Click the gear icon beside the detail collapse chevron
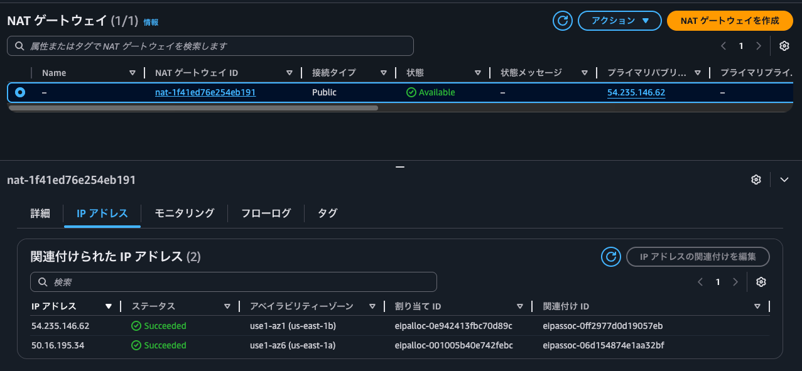 [x=756, y=179]
